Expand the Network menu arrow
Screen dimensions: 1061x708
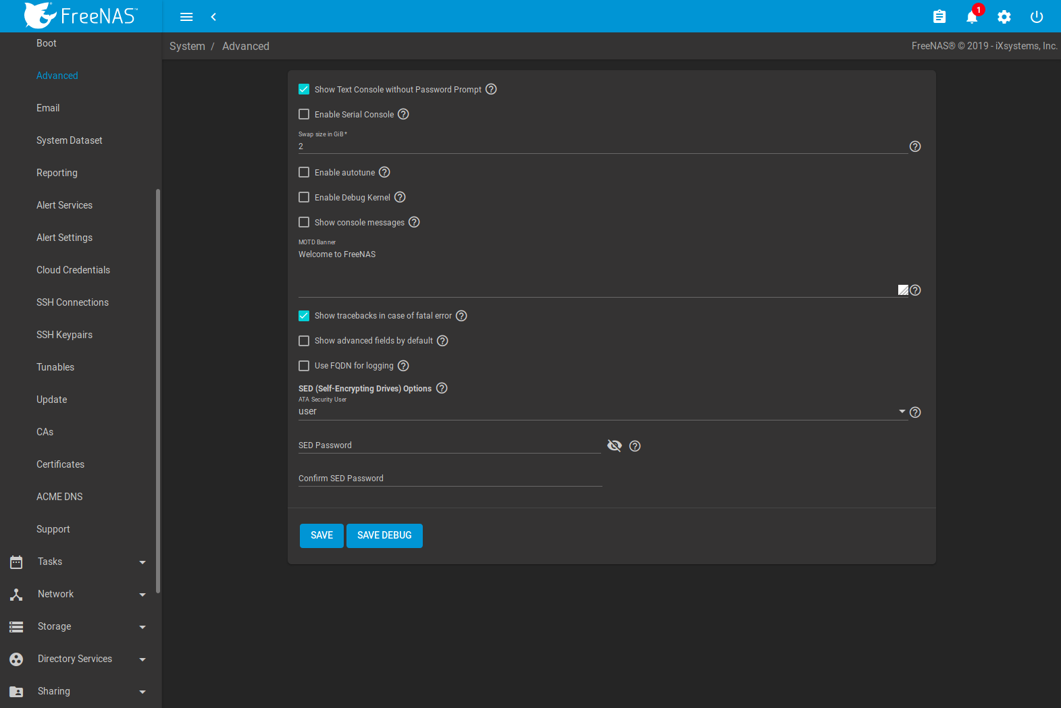click(x=143, y=595)
